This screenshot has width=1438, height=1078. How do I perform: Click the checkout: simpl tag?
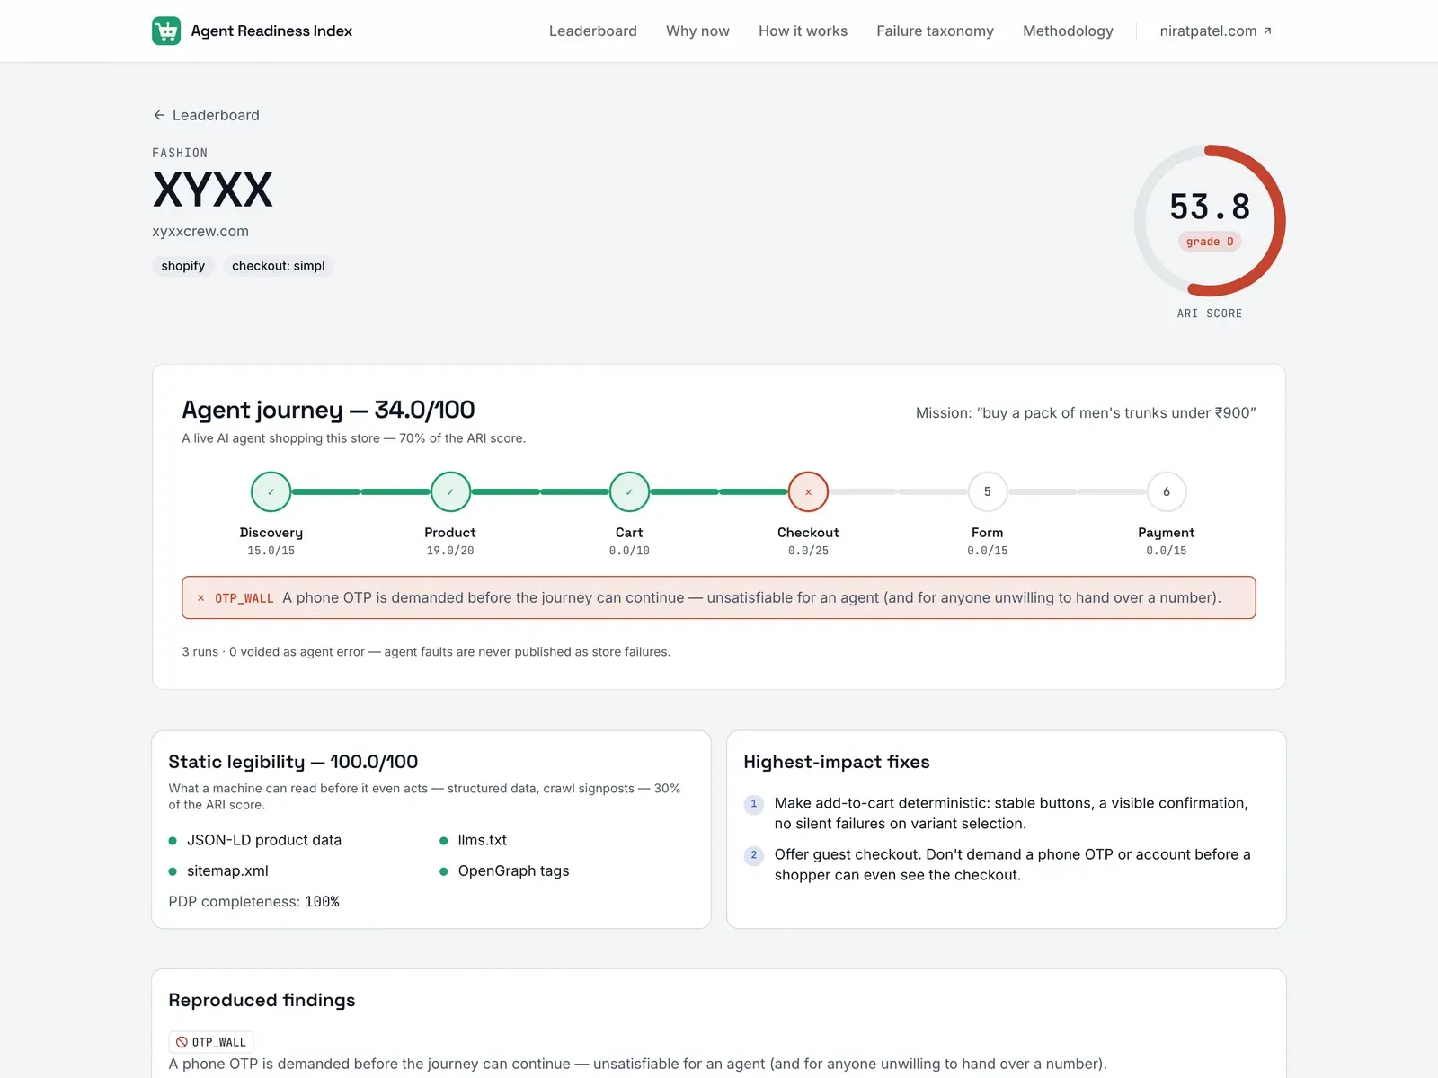click(x=279, y=266)
